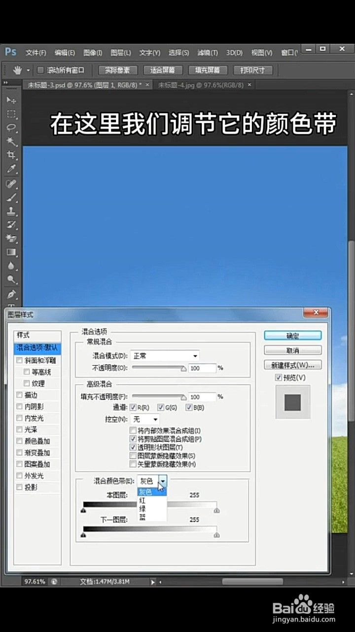Click the 填充屏幕 button
This screenshot has height=632, width=355.
click(208, 70)
